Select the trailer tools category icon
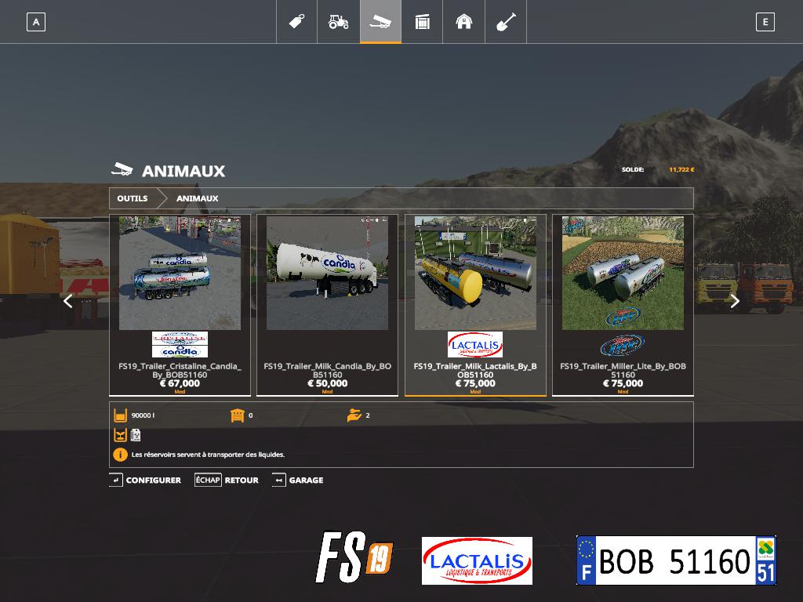The height and width of the screenshot is (602, 803). tap(380, 22)
